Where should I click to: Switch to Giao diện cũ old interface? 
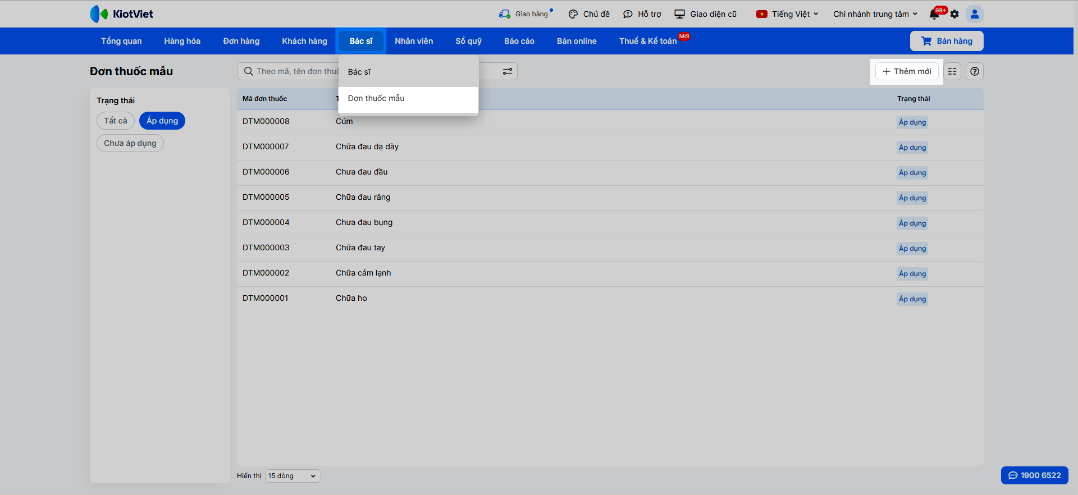coord(706,14)
